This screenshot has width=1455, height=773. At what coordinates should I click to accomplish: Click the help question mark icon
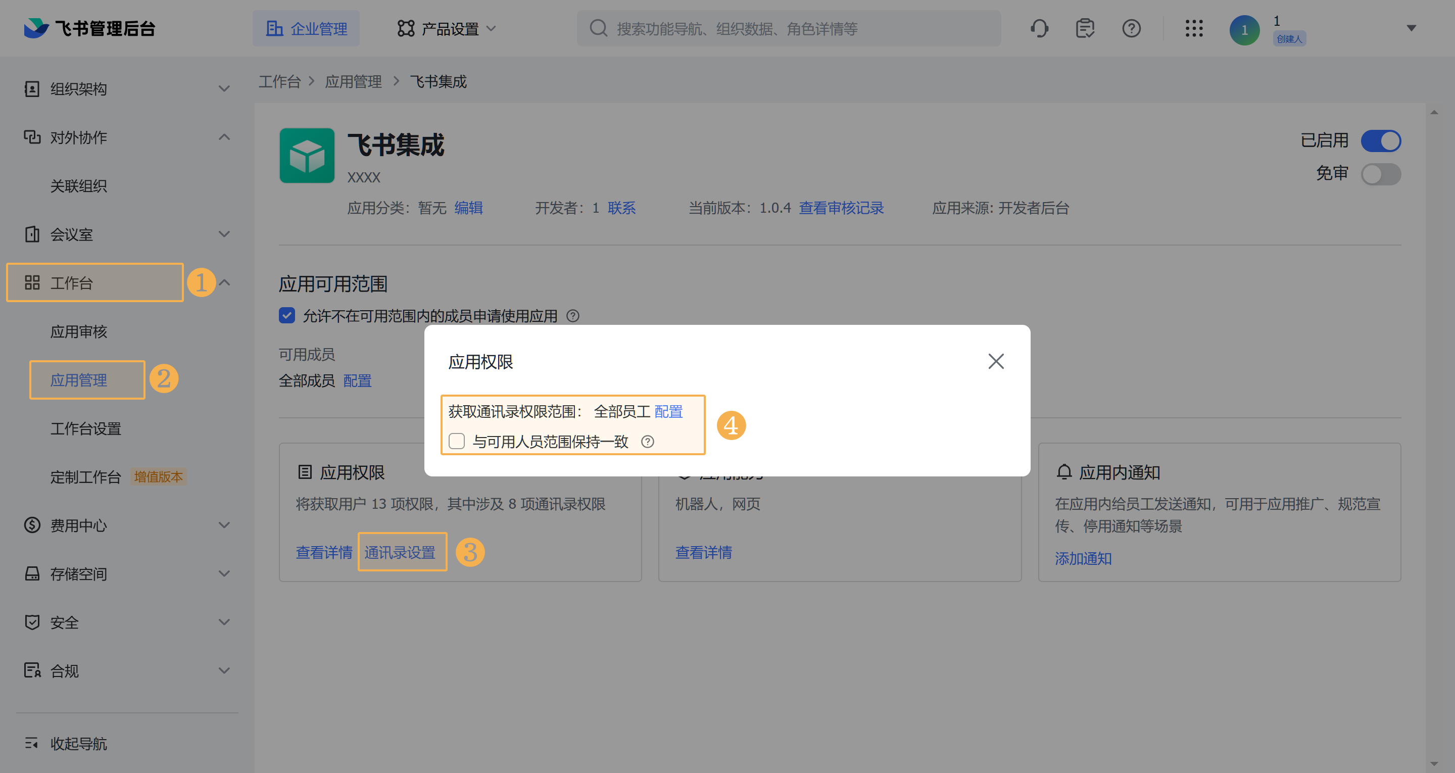[1131, 28]
